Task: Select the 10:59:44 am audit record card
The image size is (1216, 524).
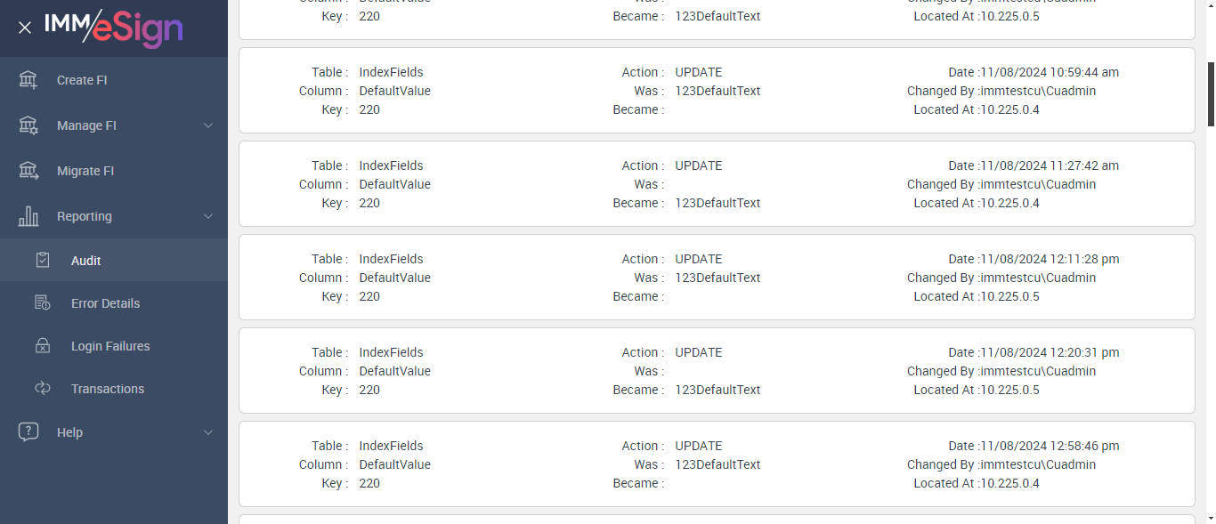Action: tap(717, 91)
